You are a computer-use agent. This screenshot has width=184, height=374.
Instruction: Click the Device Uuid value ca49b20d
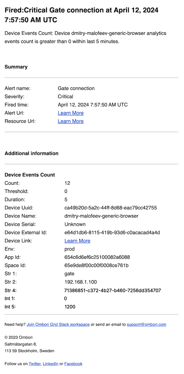click(x=110, y=208)
